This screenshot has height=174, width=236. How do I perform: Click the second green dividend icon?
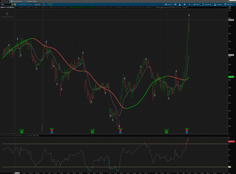point(93,132)
